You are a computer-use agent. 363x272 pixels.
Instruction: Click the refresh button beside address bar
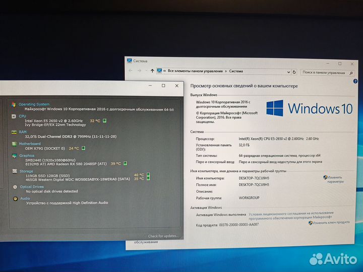pos(294,72)
